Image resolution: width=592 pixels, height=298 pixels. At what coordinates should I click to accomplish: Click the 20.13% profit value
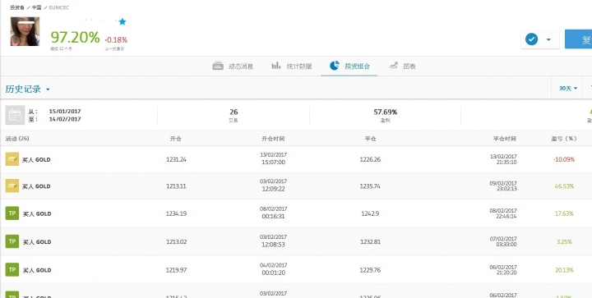point(564,270)
